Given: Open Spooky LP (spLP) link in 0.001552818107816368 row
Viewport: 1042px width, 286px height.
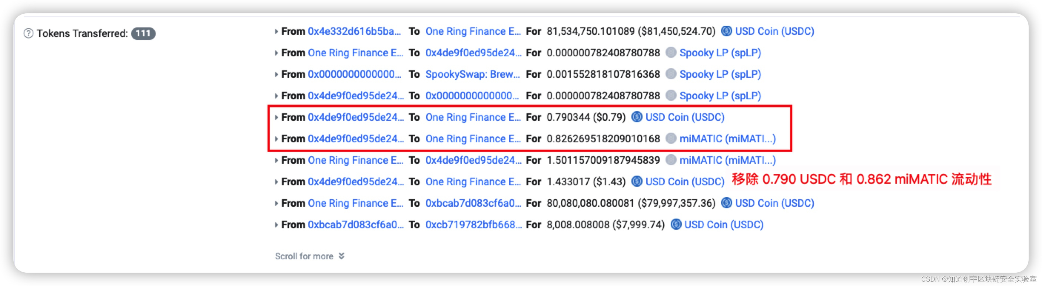Looking at the screenshot, I should tap(720, 74).
